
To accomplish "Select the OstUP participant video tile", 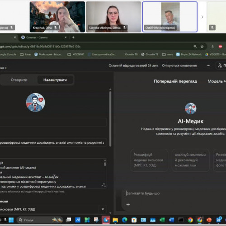I will click(x=170, y=17).
